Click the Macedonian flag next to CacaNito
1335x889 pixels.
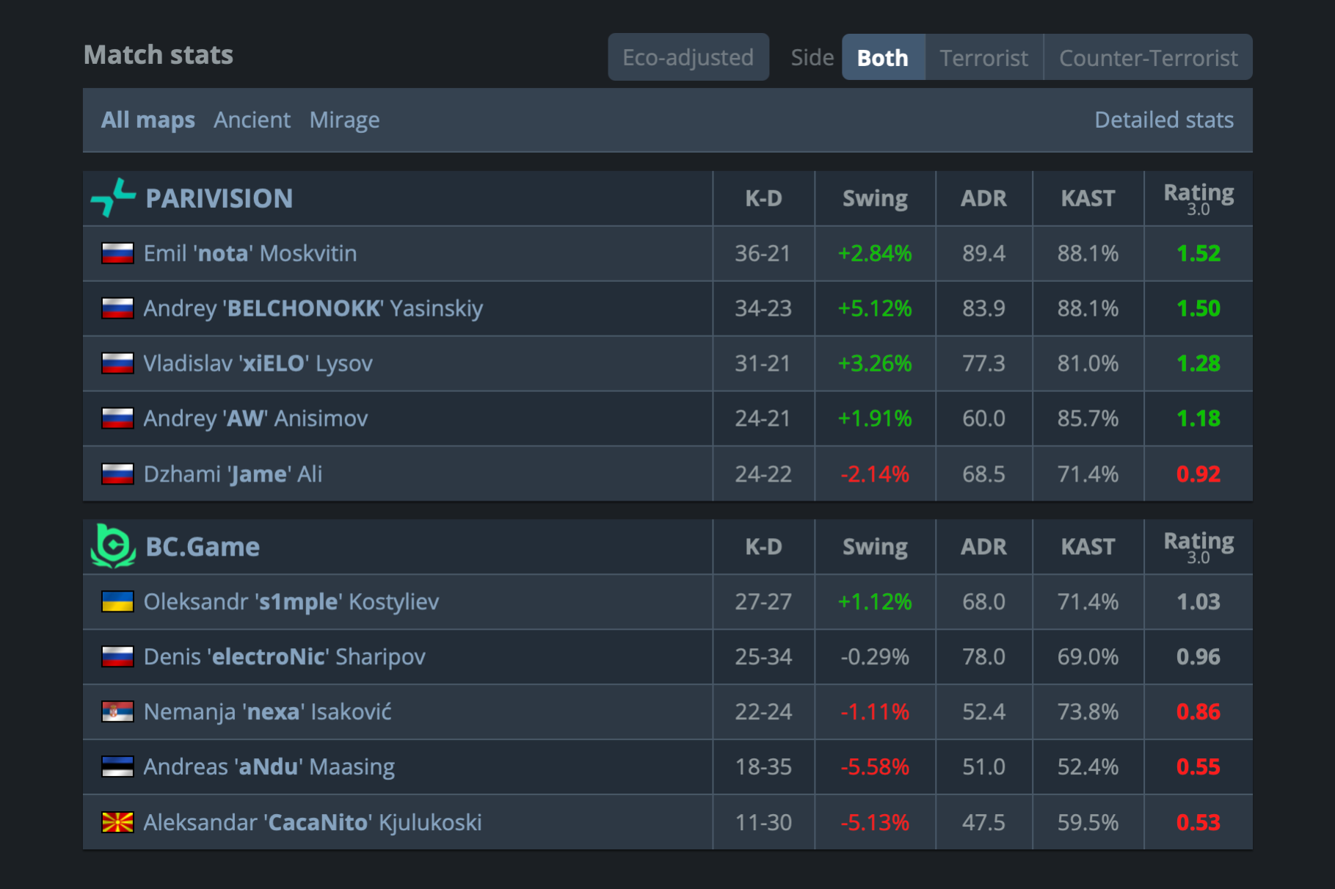tap(117, 822)
